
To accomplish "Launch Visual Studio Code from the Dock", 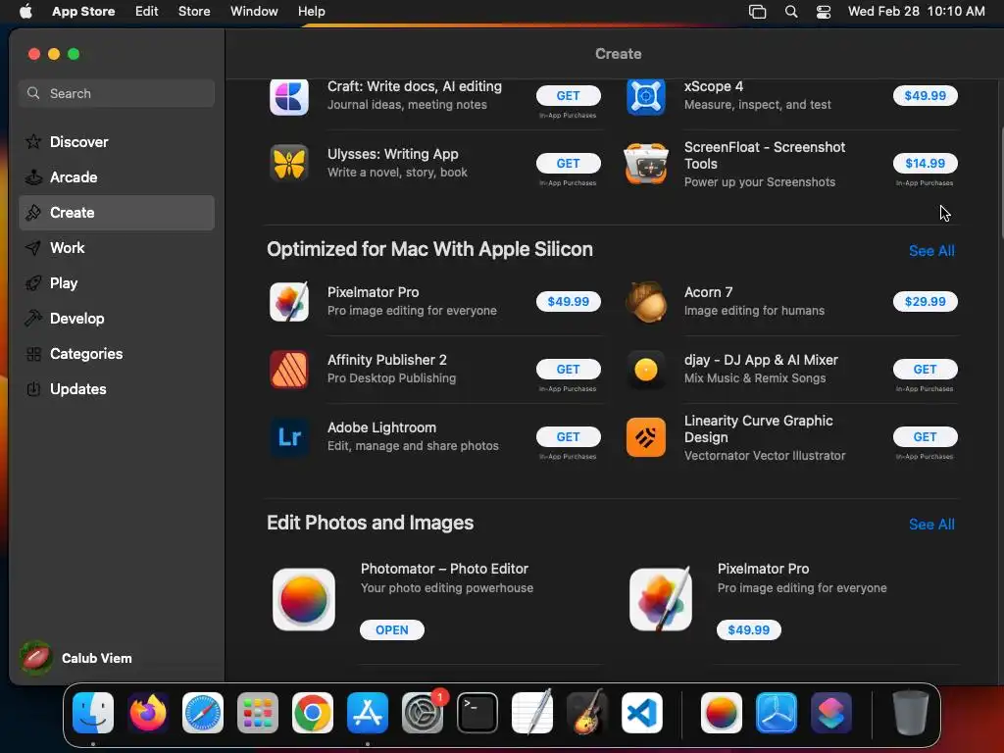I will click(x=642, y=713).
